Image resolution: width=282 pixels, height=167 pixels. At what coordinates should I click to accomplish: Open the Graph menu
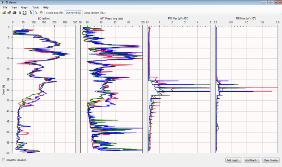25,7
